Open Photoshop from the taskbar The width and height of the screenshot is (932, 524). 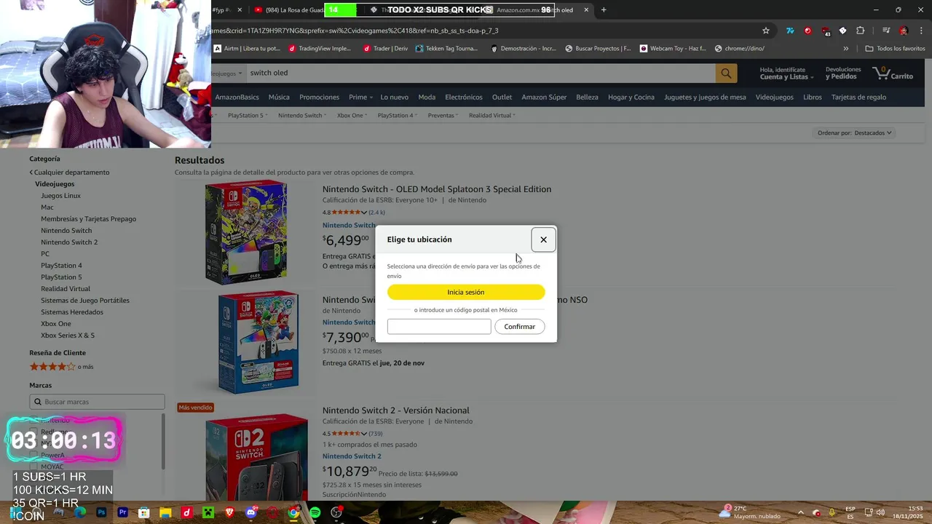[101, 513]
